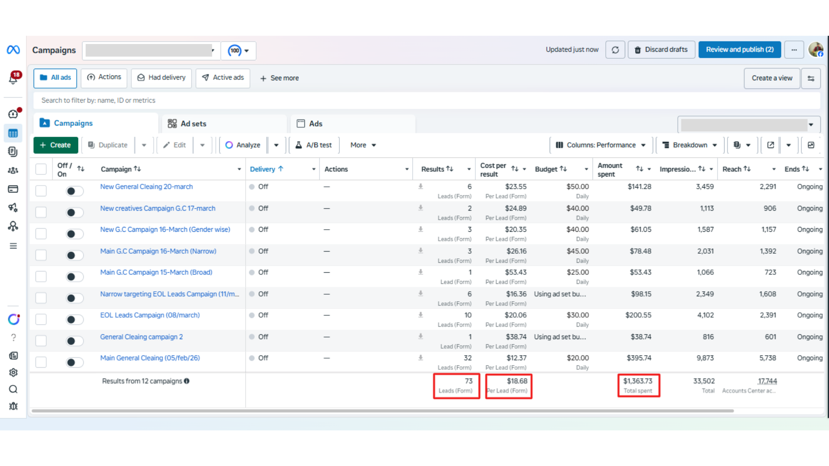Screen dimensions: 829x466
Task: Open billing card icon in sidebar
Action: coord(13,189)
